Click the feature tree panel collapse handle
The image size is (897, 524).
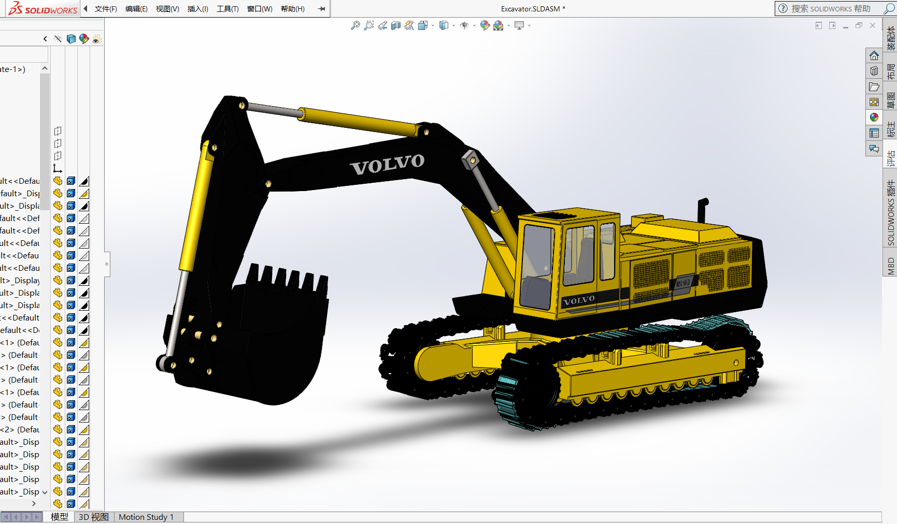(x=107, y=264)
